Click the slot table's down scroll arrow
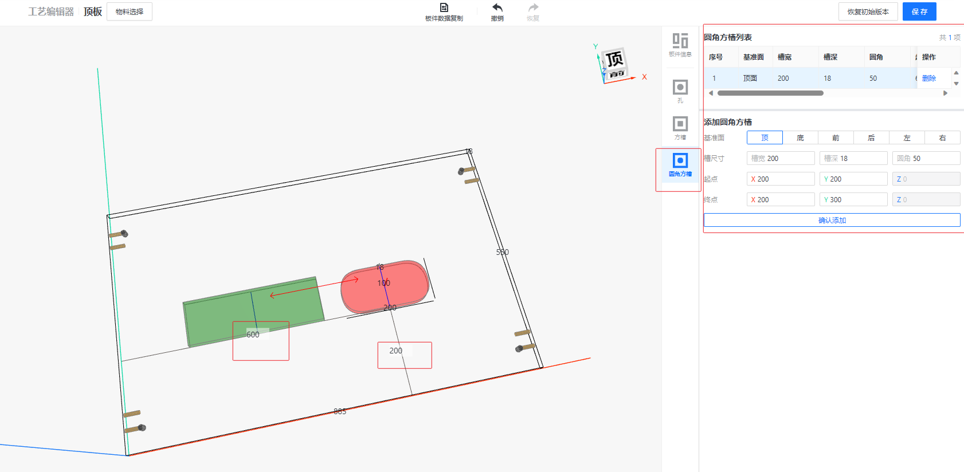Image resolution: width=964 pixels, height=472 pixels. (956, 84)
